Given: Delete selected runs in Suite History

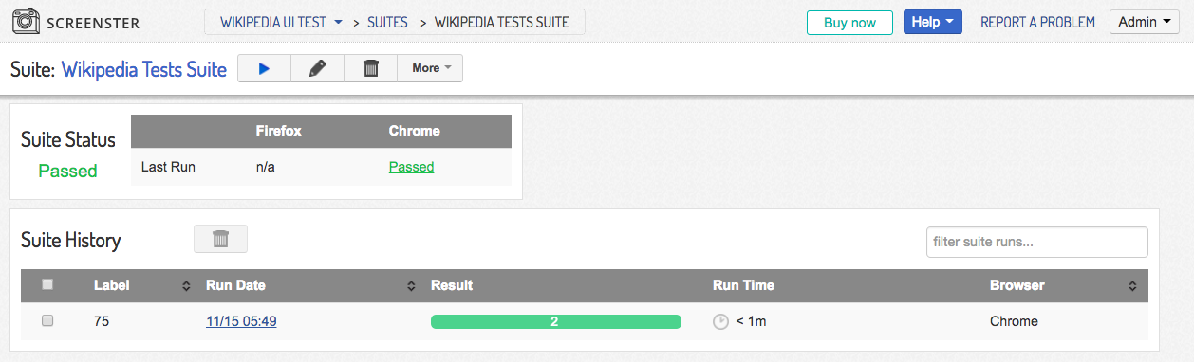Looking at the screenshot, I should click(220, 239).
